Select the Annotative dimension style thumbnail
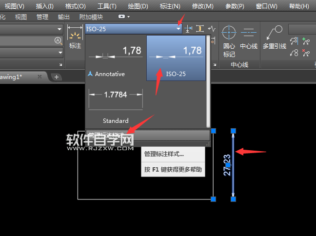This screenshot has width=316, height=236. point(116,58)
